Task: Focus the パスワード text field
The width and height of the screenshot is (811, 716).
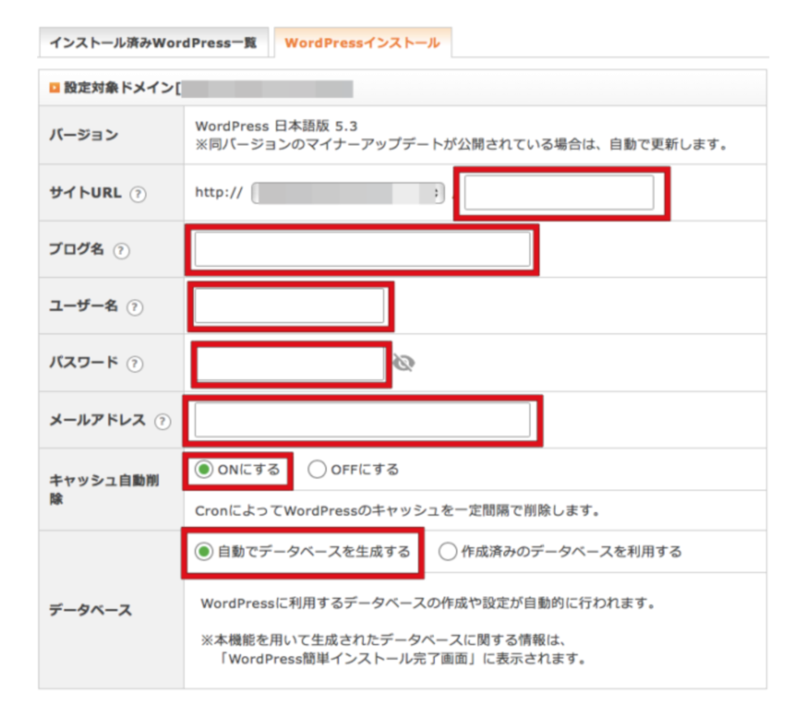Action: coord(290,363)
